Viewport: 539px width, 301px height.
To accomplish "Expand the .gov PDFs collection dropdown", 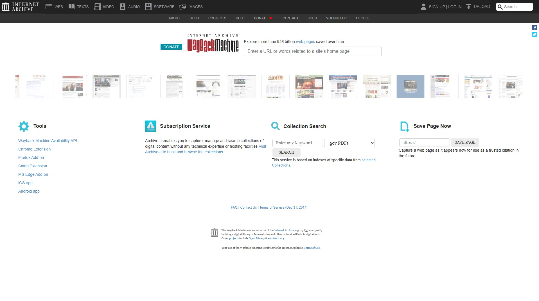I will click(349, 143).
